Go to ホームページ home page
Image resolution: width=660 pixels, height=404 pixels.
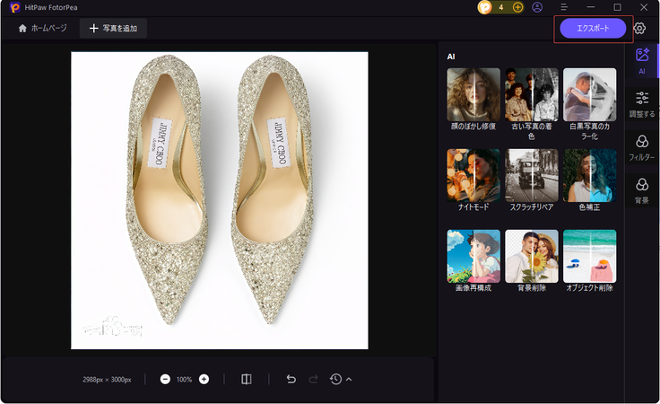click(x=42, y=28)
